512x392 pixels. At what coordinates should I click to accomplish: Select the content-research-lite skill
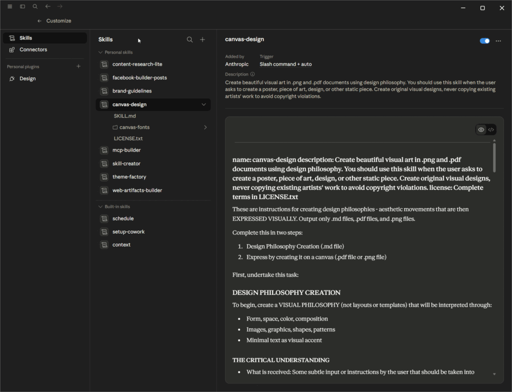[x=153, y=64]
